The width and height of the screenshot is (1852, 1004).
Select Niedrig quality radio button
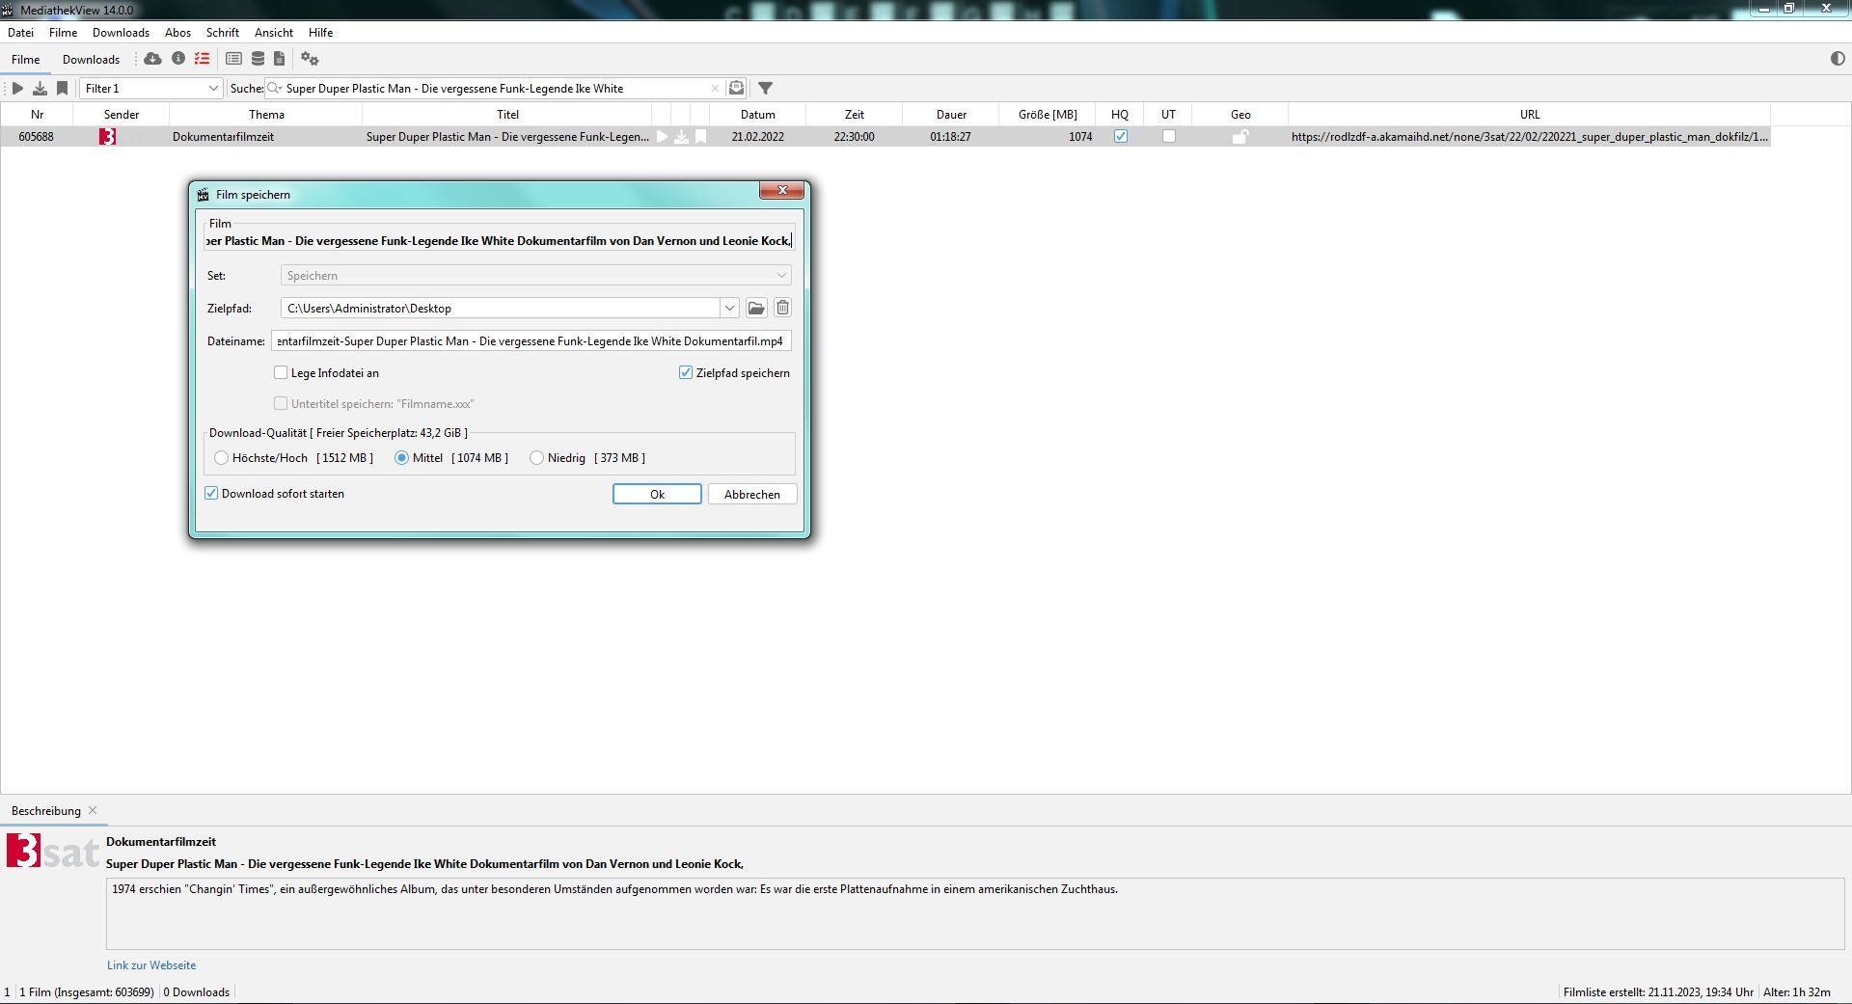[536, 458]
